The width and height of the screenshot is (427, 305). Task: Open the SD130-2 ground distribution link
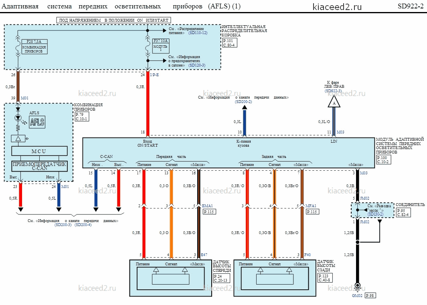point(375,214)
